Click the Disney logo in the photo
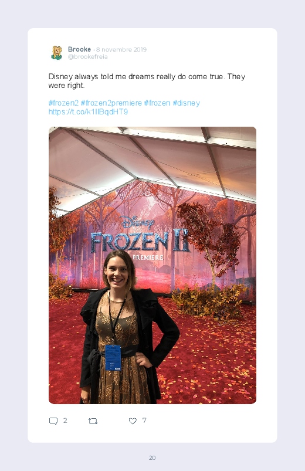The height and width of the screenshot is (471, 305). pyautogui.click(x=138, y=222)
